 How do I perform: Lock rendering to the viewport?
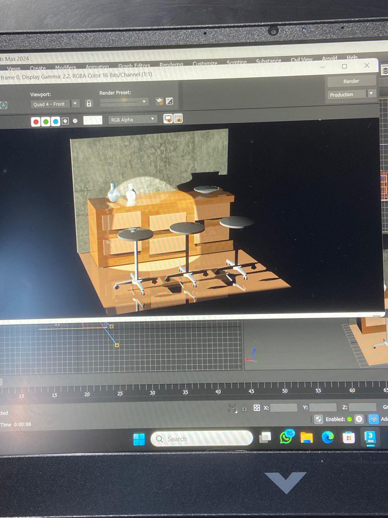coord(89,103)
